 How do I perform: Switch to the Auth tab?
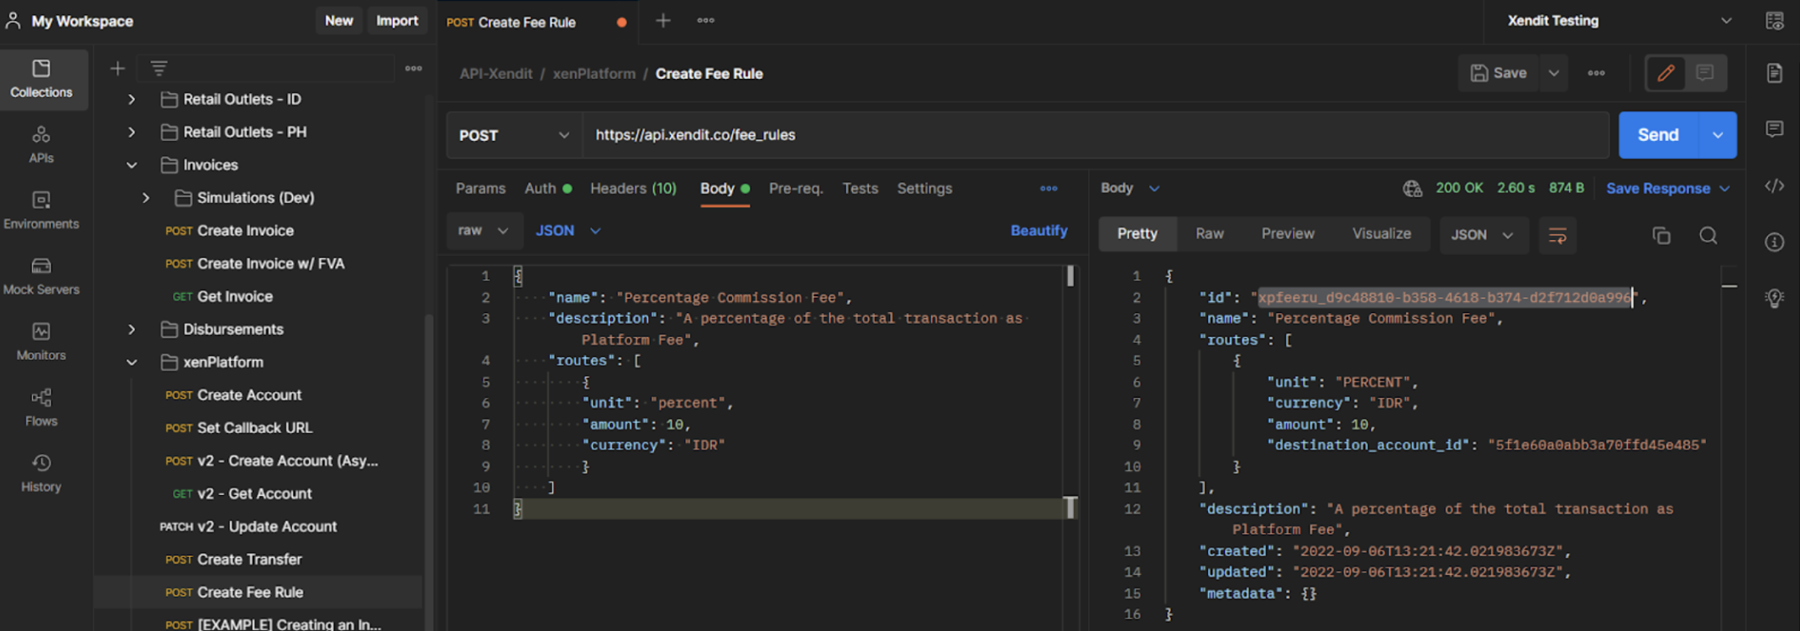tap(547, 188)
